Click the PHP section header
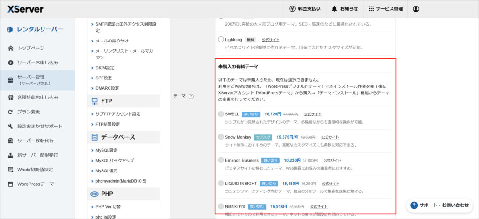Image resolution: width=479 pixels, height=219 pixels. pos(123,194)
